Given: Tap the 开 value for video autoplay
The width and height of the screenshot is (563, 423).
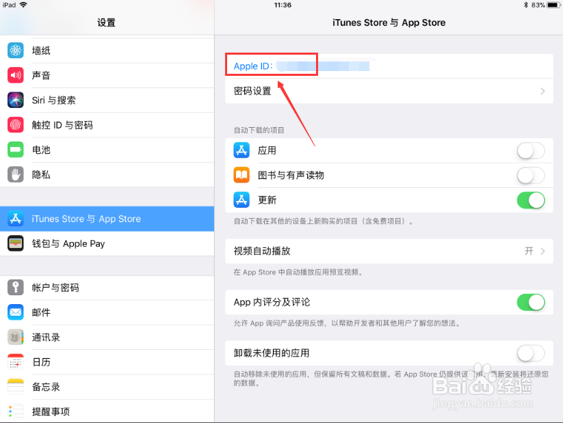Looking at the screenshot, I should coord(529,251).
